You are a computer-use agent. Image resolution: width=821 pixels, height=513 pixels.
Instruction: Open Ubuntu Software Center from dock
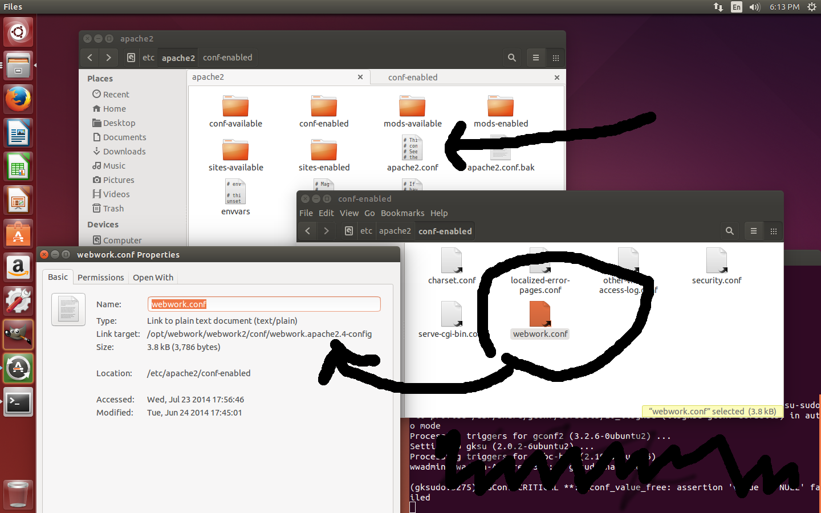(x=18, y=234)
